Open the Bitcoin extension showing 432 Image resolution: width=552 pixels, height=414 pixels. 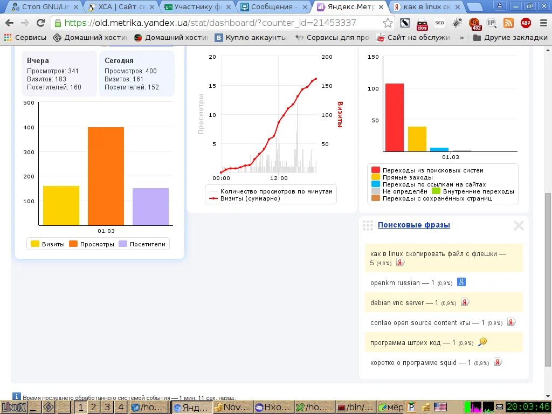[474, 24]
